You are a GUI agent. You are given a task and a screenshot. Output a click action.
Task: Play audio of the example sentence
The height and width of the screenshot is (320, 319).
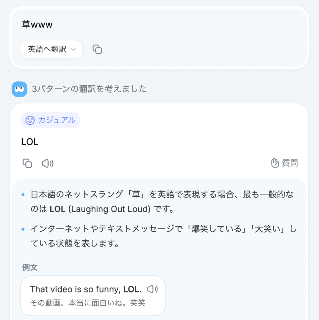coord(152,289)
